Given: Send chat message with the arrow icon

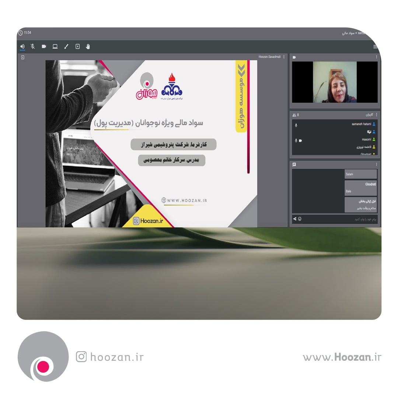Looking at the screenshot, I should (294, 219).
